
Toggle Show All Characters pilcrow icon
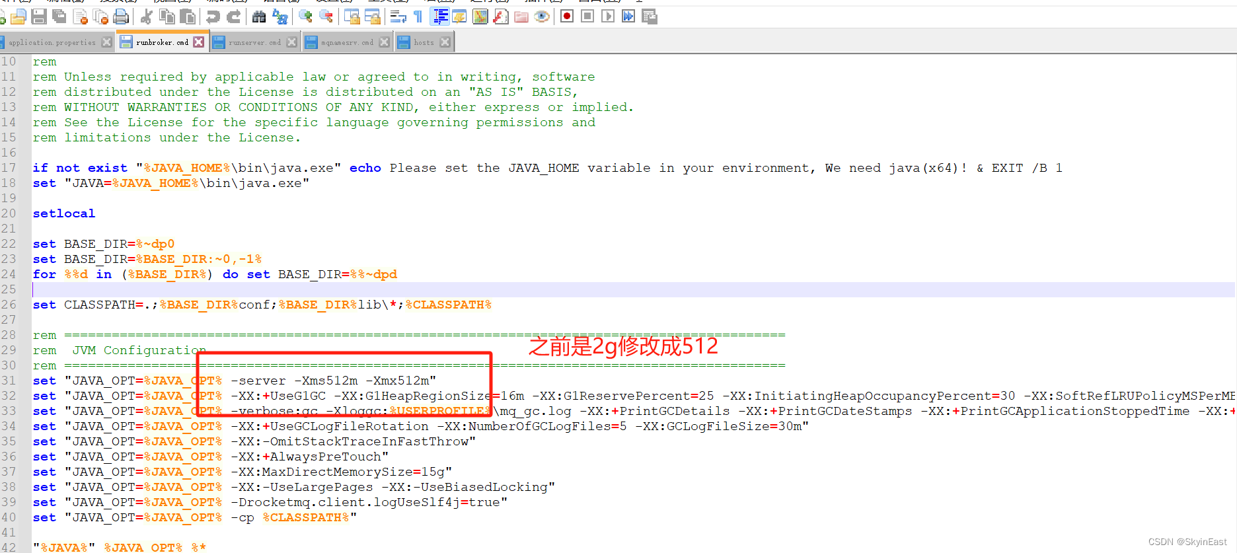coord(418,17)
